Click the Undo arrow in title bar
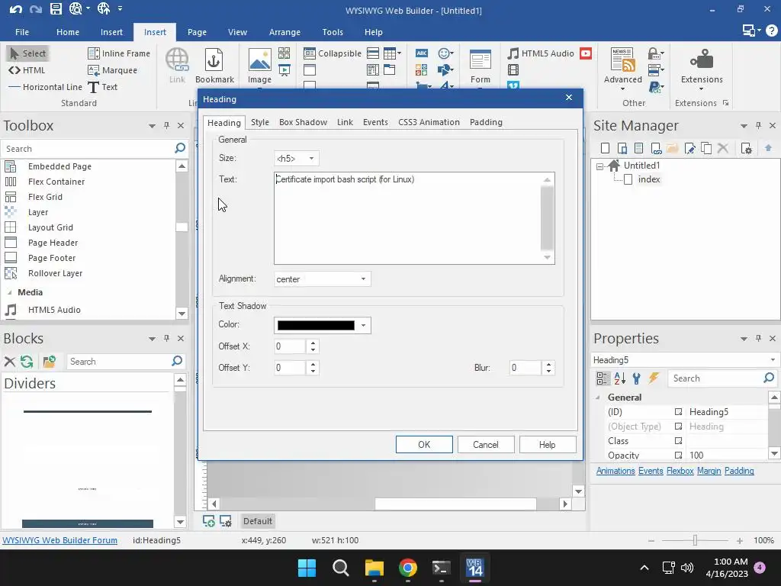 point(15,9)
